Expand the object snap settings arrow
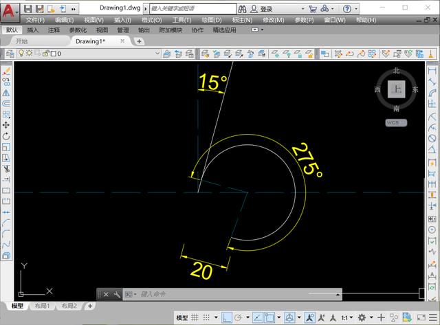Viewport: 440px width, 325px height. (279, 317)
